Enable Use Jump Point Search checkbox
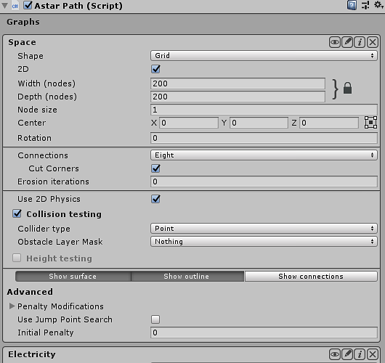 pos(155,319)
